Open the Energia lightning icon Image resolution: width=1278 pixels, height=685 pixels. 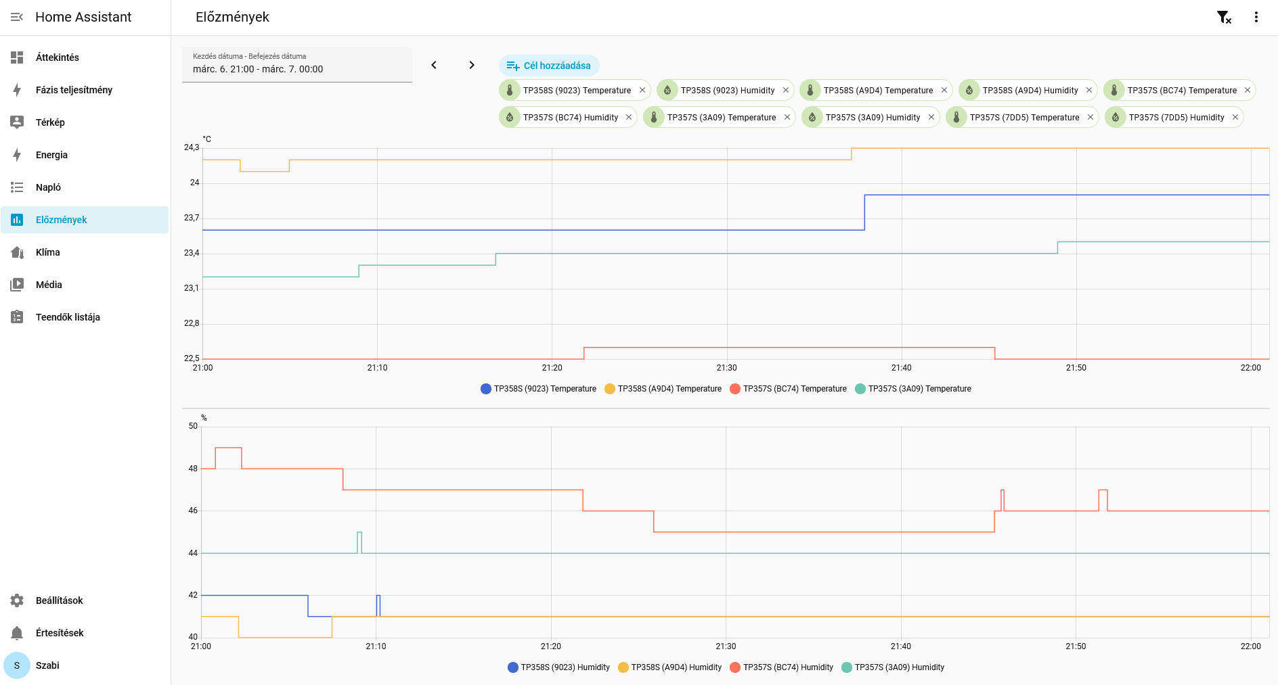pyautogui.click(x=17, y=155)
